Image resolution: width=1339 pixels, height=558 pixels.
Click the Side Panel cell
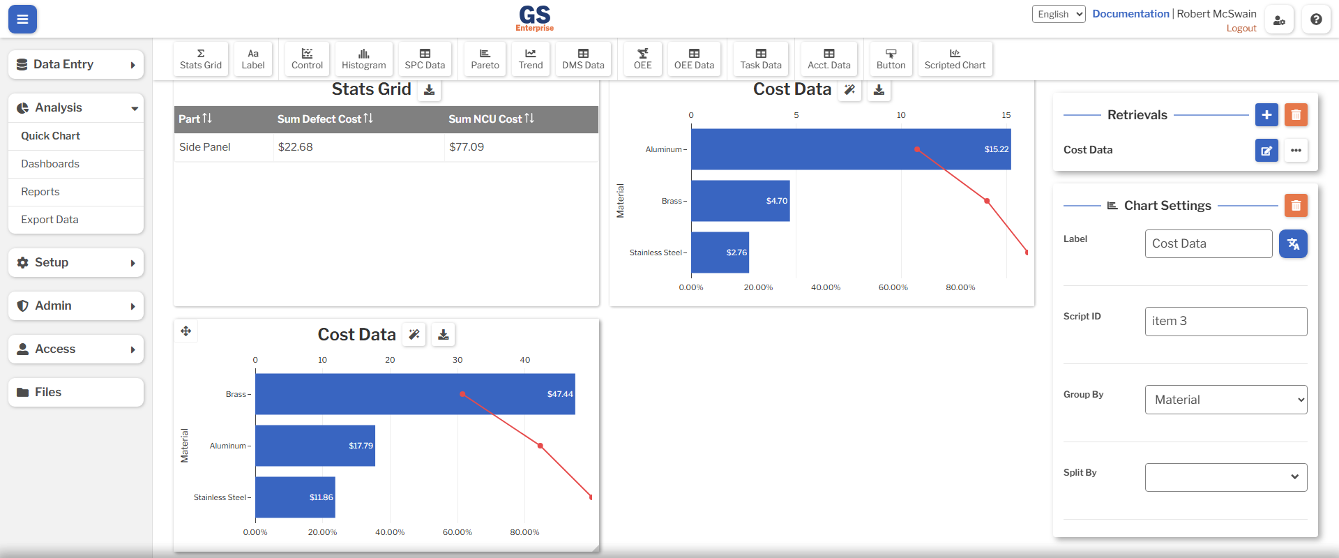223,147
